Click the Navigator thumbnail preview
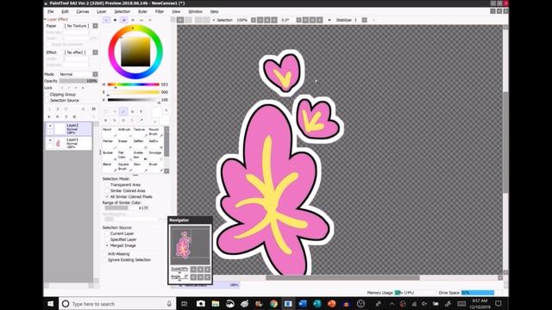The width and height of the screenshot is (552, 310). point(191,245)
